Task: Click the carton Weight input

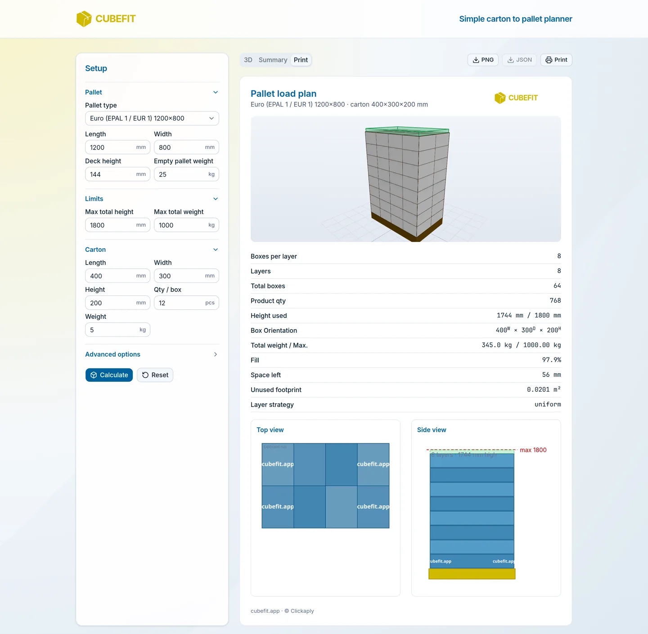Action: tap(117, 330)
